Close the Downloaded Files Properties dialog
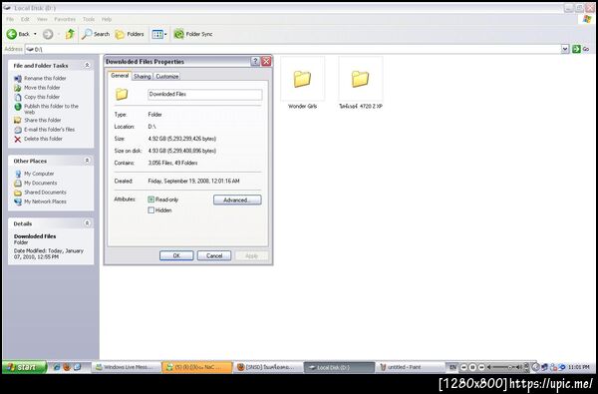The width and height of the screenshot is (598, 394). [x=266, y=62]
